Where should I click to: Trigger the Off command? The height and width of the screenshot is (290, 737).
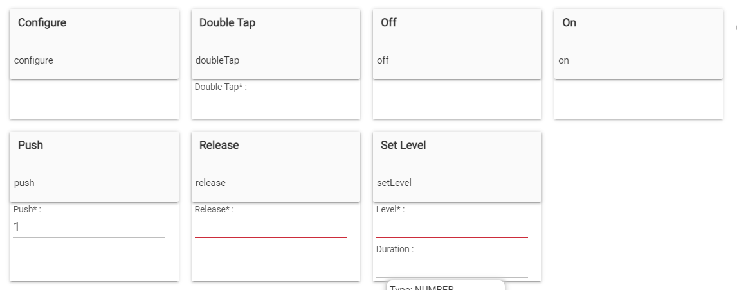457,44
